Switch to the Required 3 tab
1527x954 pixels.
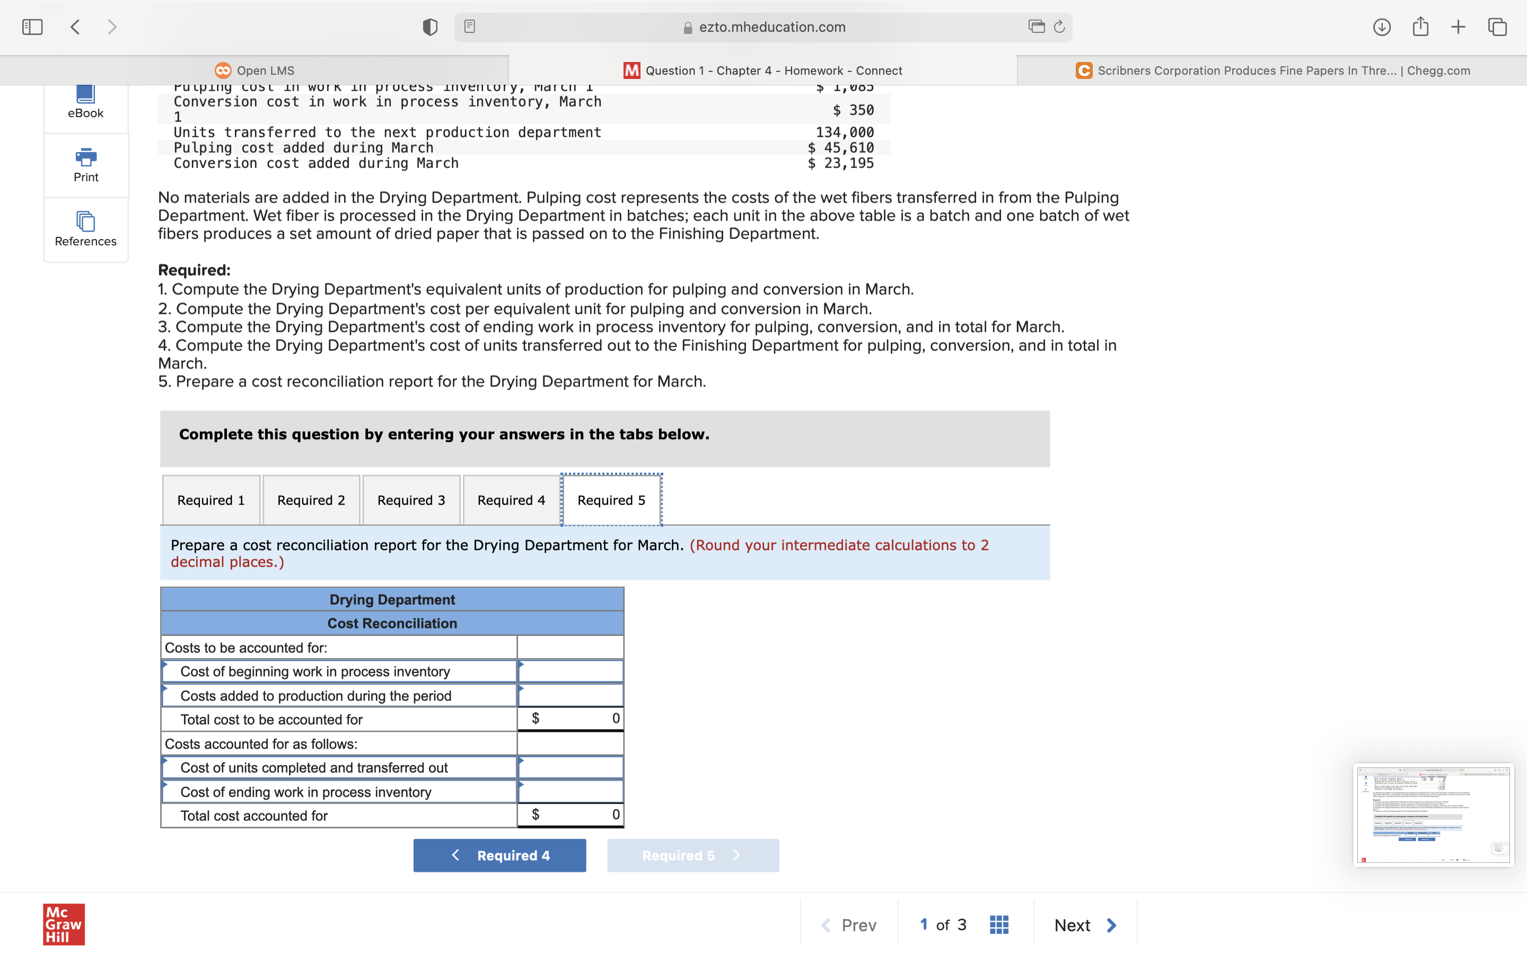pos(411,500)
